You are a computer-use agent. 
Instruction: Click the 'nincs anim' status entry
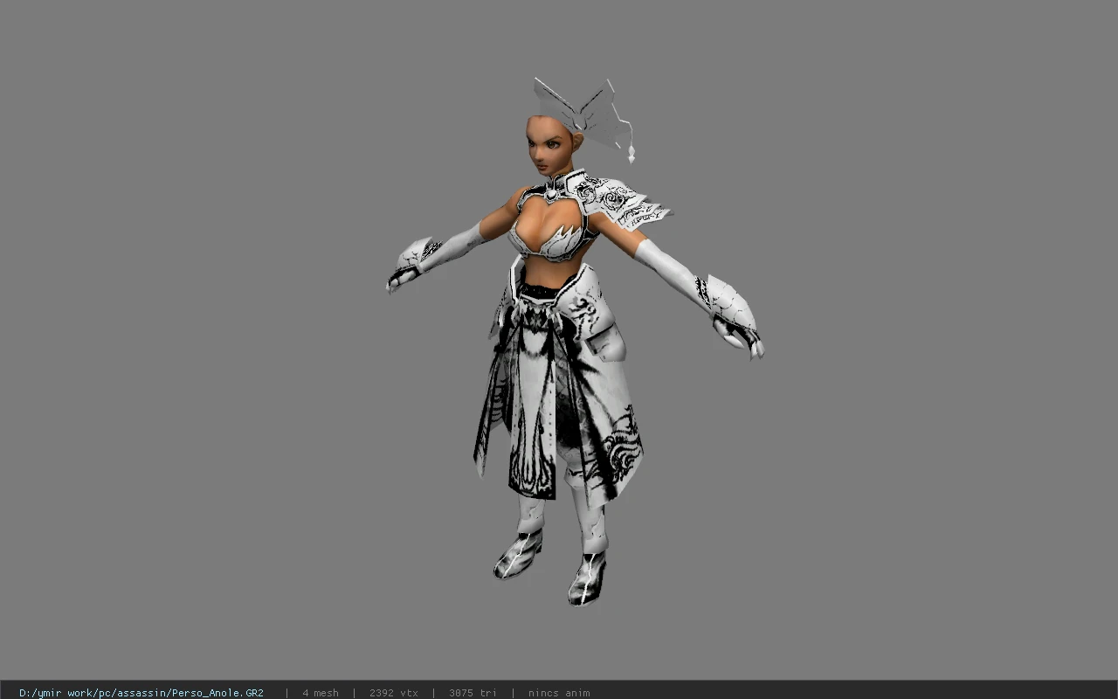point(559,693)
